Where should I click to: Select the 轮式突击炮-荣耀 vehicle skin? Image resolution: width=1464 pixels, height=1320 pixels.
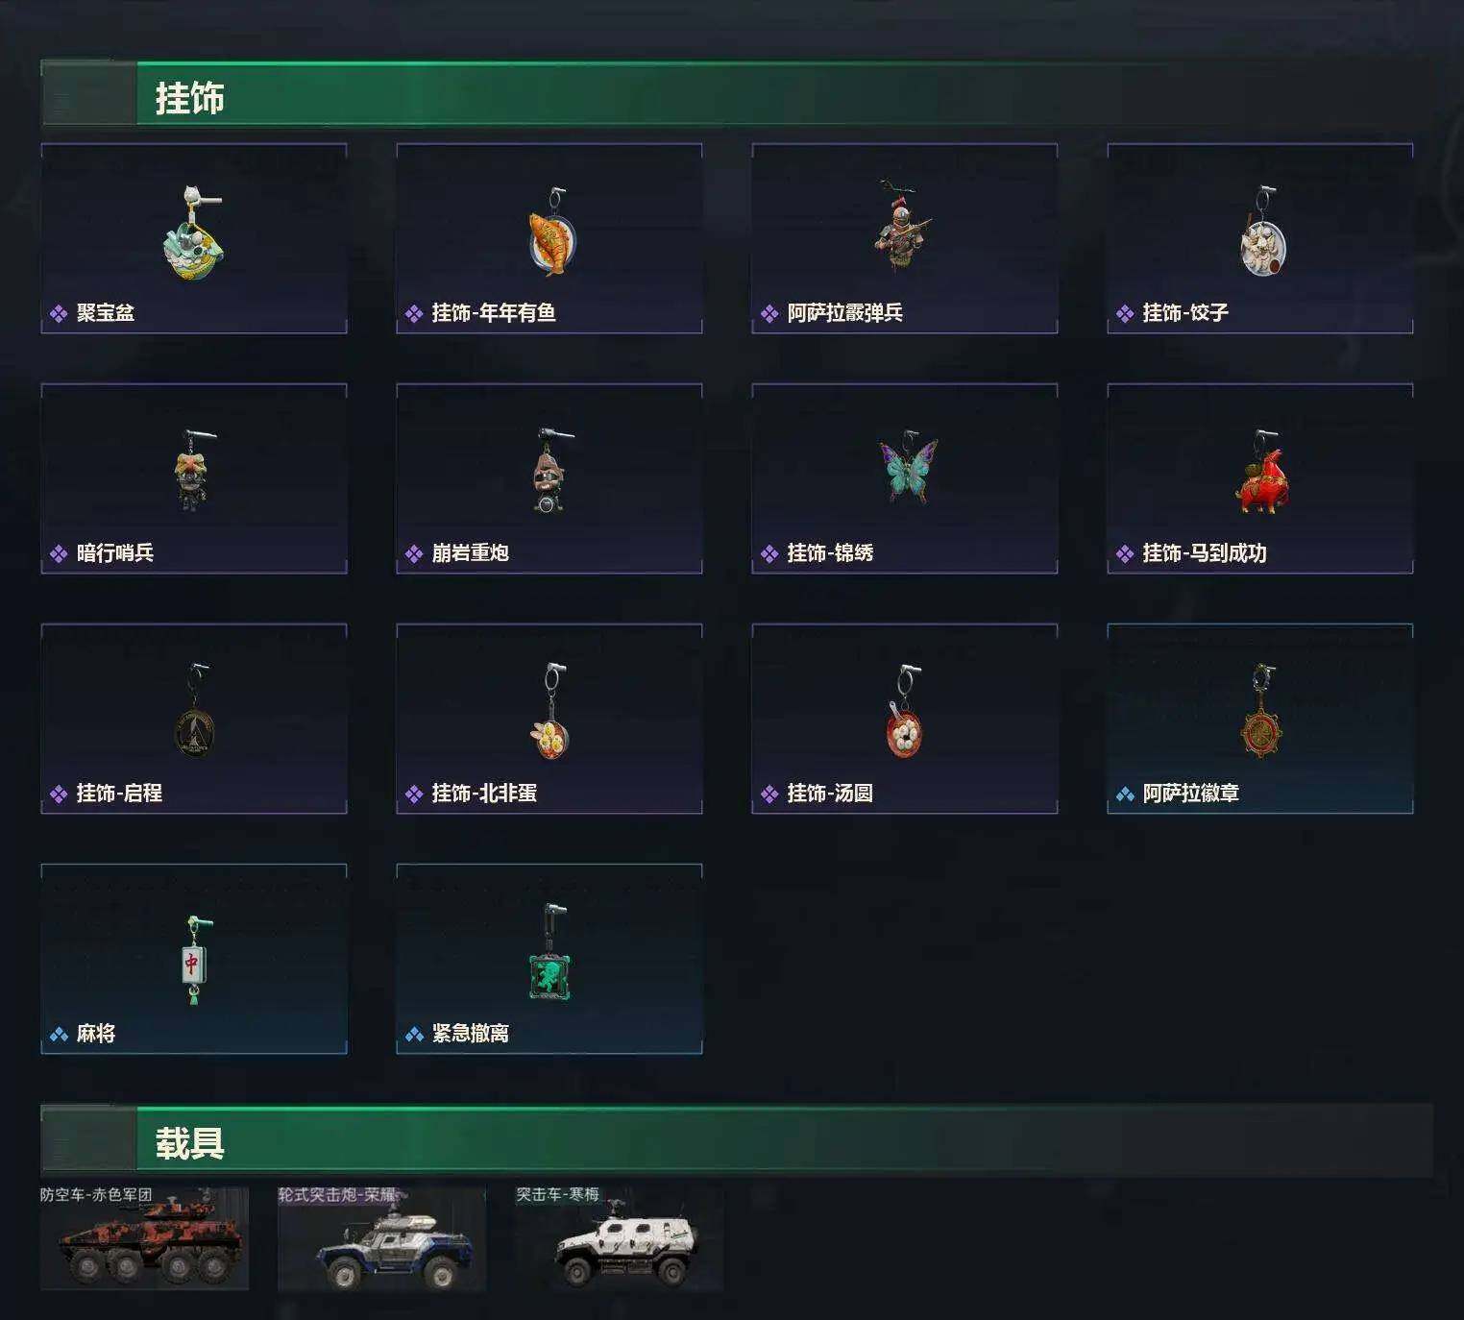click(381, 1238)
